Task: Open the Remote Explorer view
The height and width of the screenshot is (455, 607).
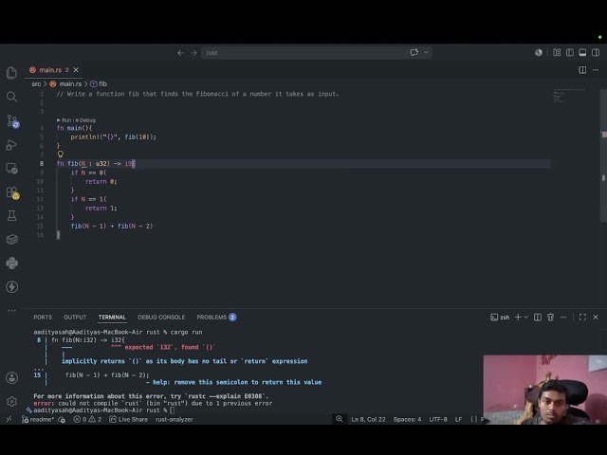Action: pos(11,169)
